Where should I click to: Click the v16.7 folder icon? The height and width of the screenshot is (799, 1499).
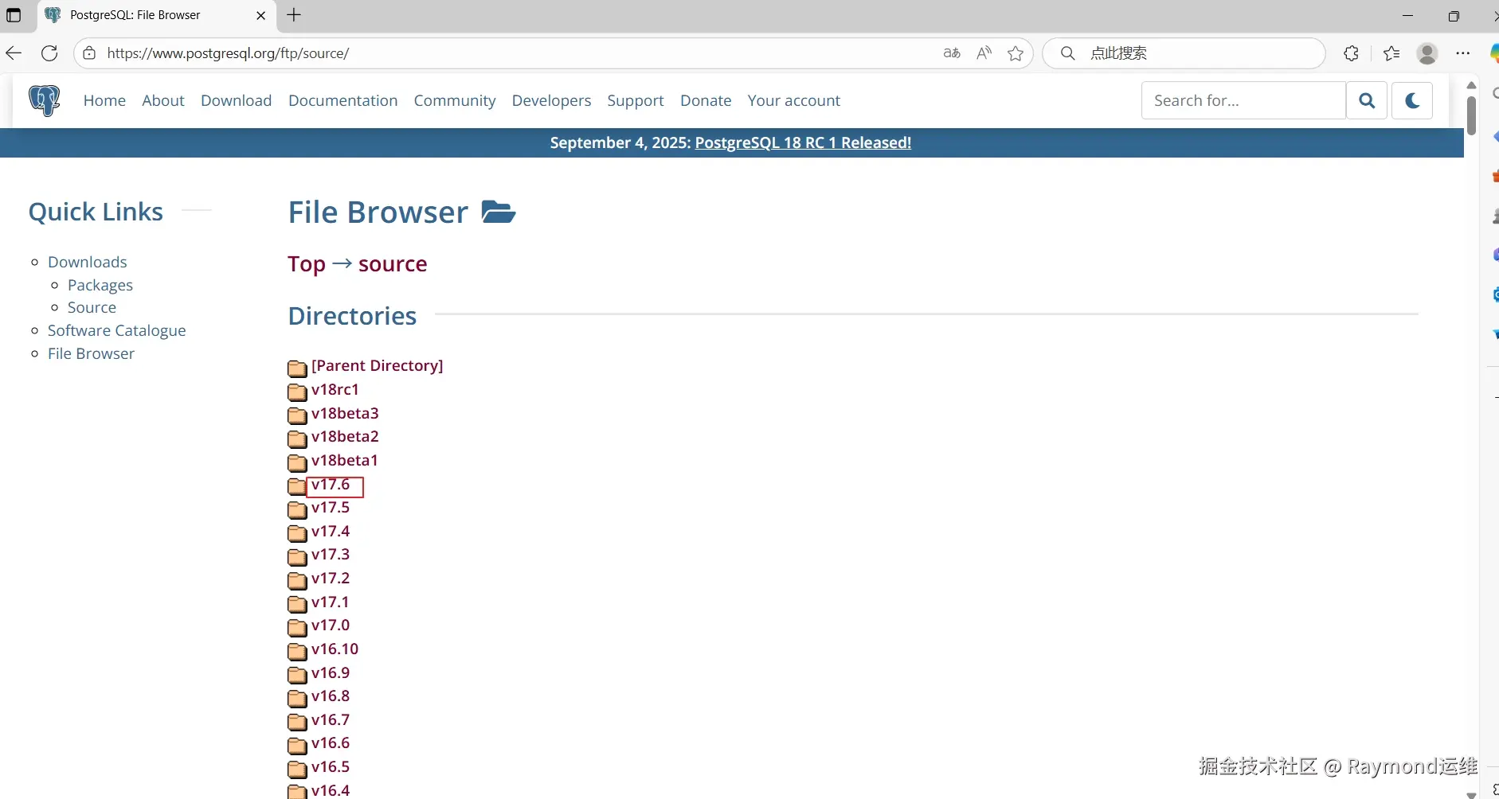(x=297, y=722)
